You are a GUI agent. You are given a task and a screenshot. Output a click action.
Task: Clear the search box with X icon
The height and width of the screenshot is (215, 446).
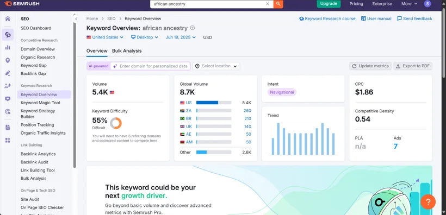268,4
